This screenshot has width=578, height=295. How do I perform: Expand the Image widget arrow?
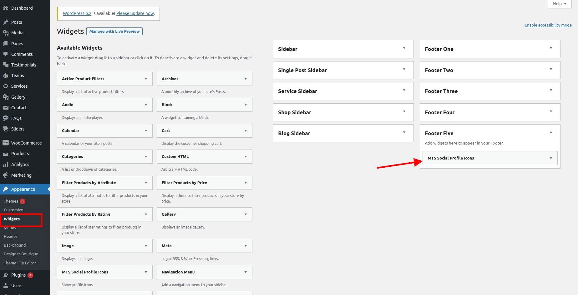pyautogui.click(x=146, y=246)
